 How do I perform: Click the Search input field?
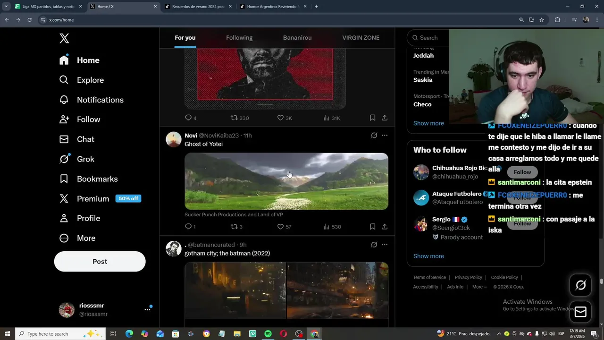(428, 38)
